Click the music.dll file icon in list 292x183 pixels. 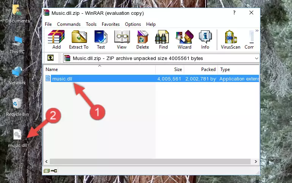(48, 78)
